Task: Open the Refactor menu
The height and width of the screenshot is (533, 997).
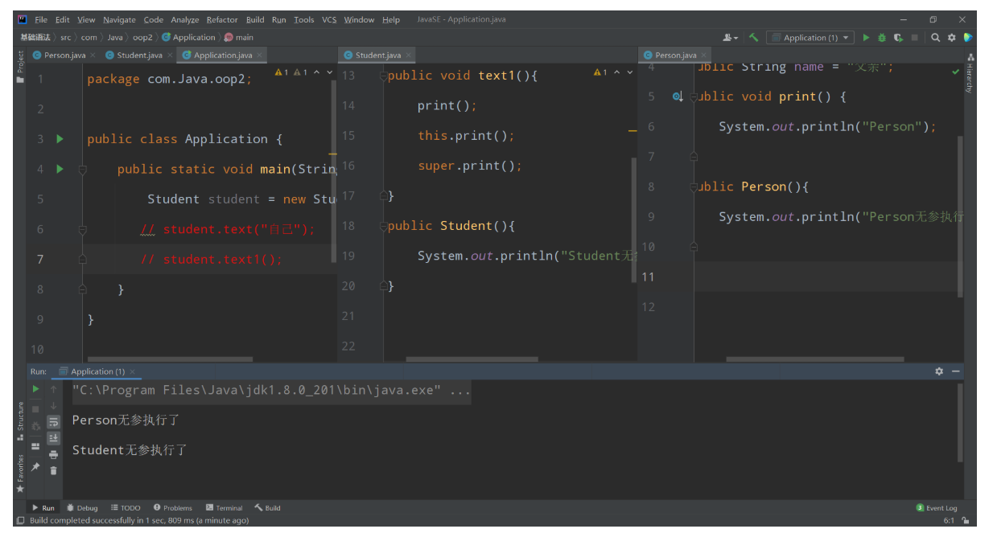Action: coord(222,19)
